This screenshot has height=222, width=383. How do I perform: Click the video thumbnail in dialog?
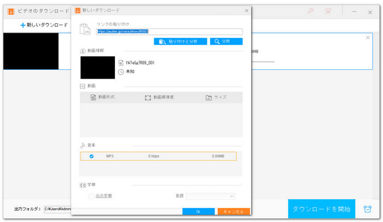point(98,68)
